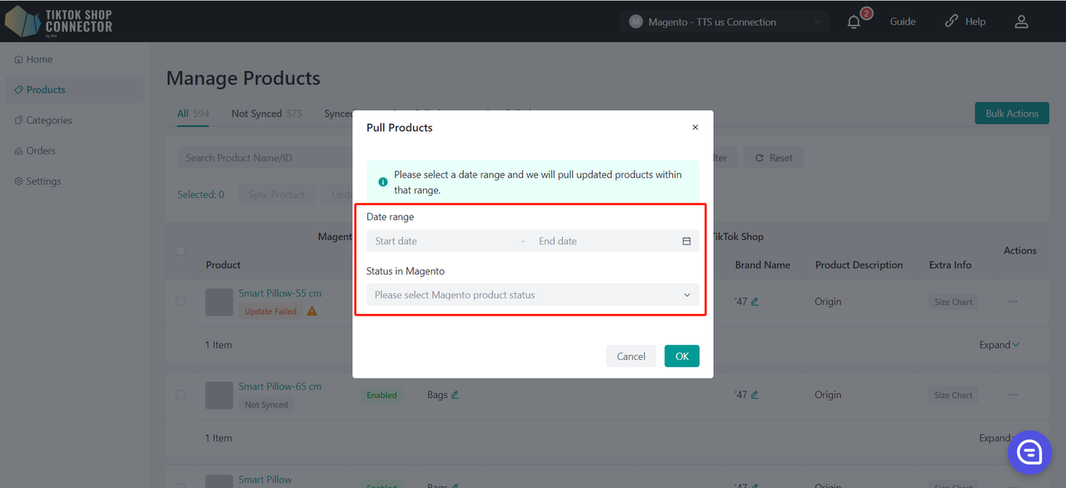The width and height of the screenshot is (1066, 488).
Task: Toggle the select-all header checkbox
Action: 181,251
